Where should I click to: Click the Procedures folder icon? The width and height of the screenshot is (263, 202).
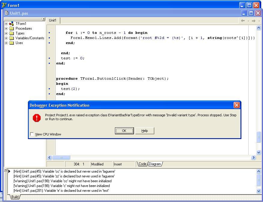(12, 28)
